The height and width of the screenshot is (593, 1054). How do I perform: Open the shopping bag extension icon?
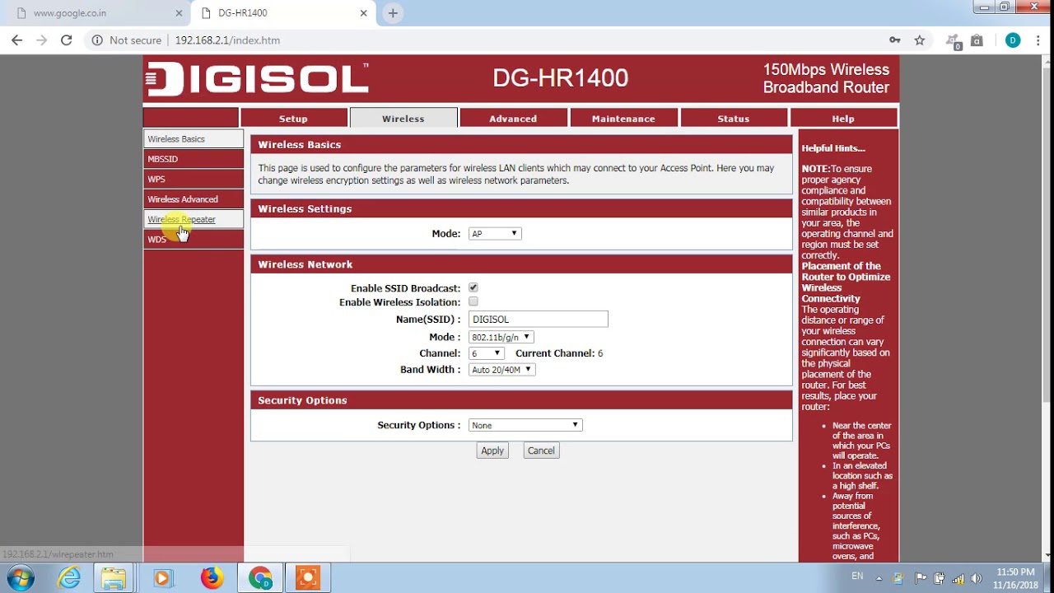(x=977, y=40)
